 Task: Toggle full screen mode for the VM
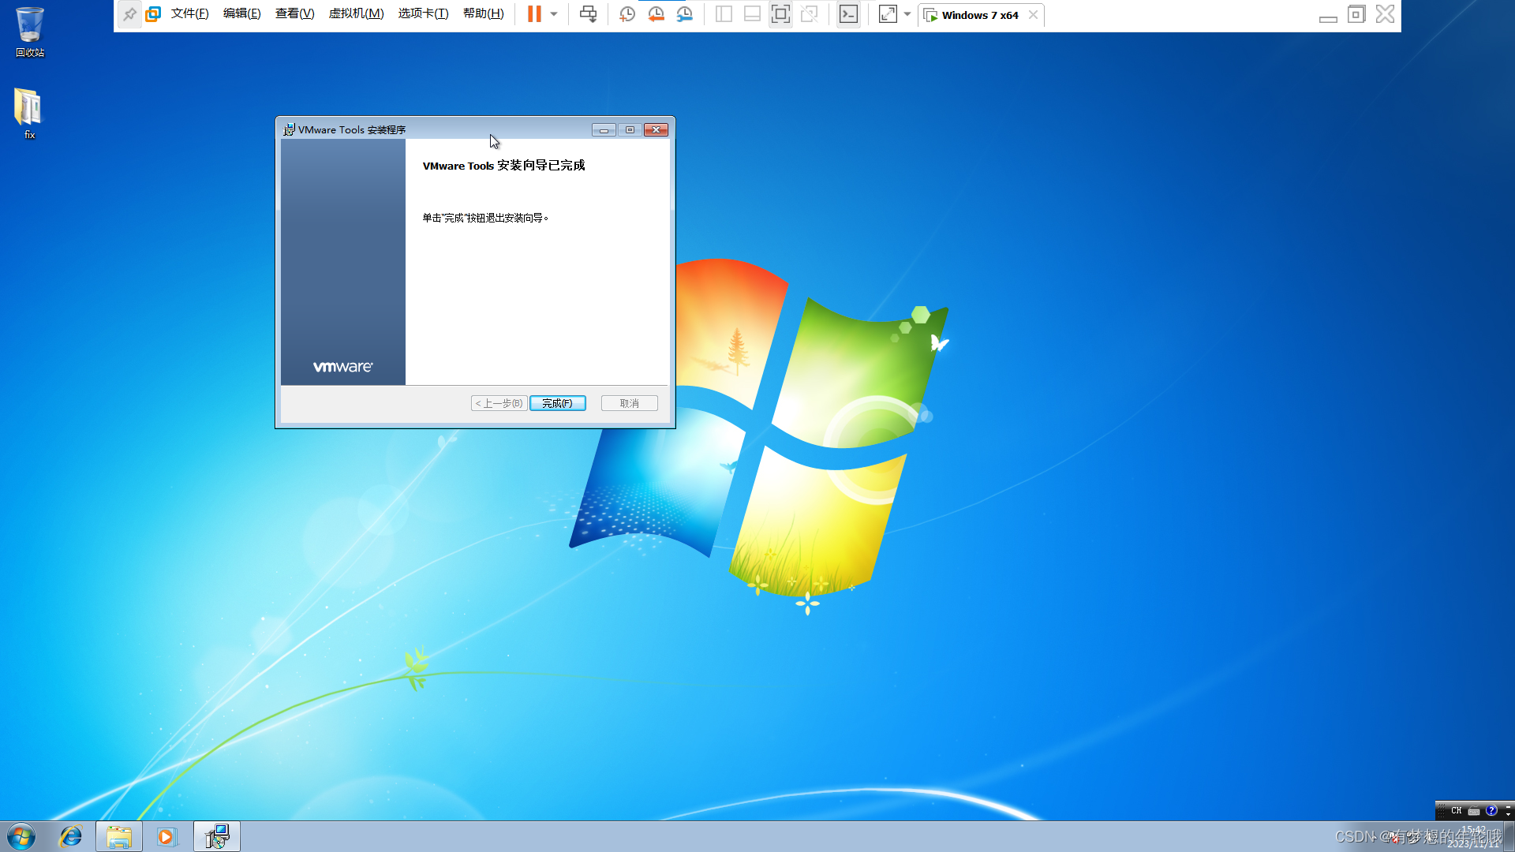tap(780, 13)
